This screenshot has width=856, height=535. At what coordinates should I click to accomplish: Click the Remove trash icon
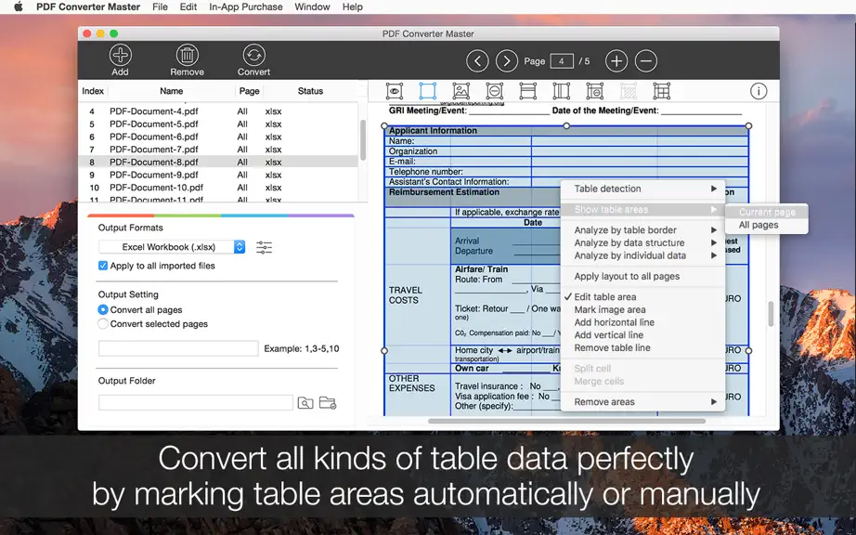pos(187,55)
